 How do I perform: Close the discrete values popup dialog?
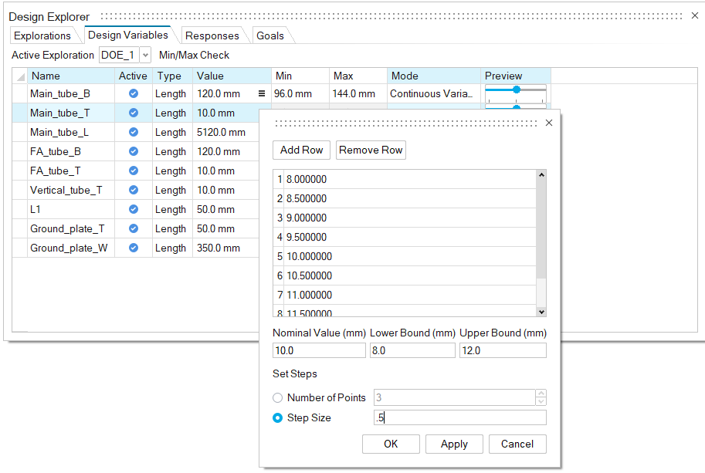point(549,123)
